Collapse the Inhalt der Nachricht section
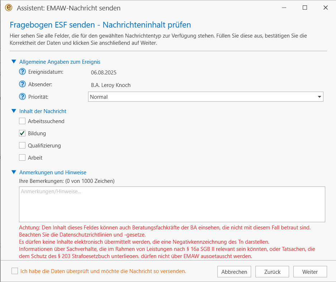 (14, 111)
